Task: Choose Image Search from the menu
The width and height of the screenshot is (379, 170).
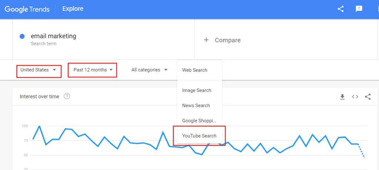Action: tap(197, 90)
